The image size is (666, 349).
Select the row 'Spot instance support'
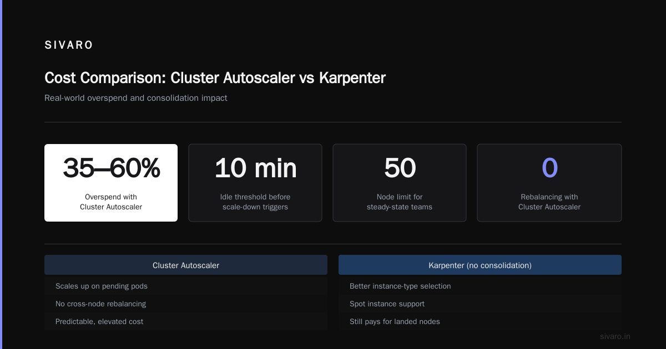(x=480, y=304)
